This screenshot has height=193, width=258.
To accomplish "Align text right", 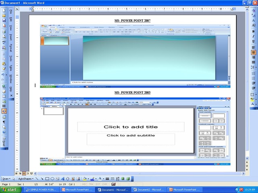I will (254, 57).
